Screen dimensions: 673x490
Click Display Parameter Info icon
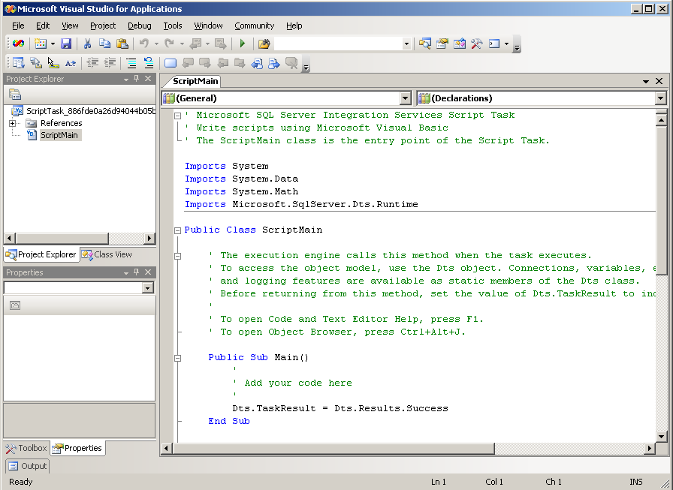click(x=35, y=64)
